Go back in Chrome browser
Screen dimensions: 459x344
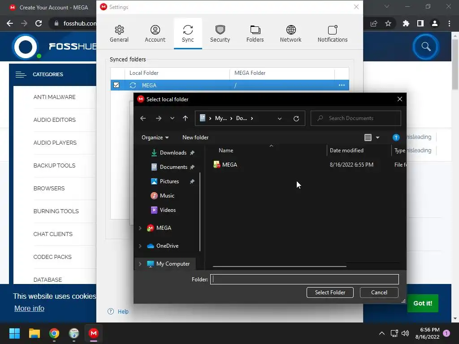[10, 23]
